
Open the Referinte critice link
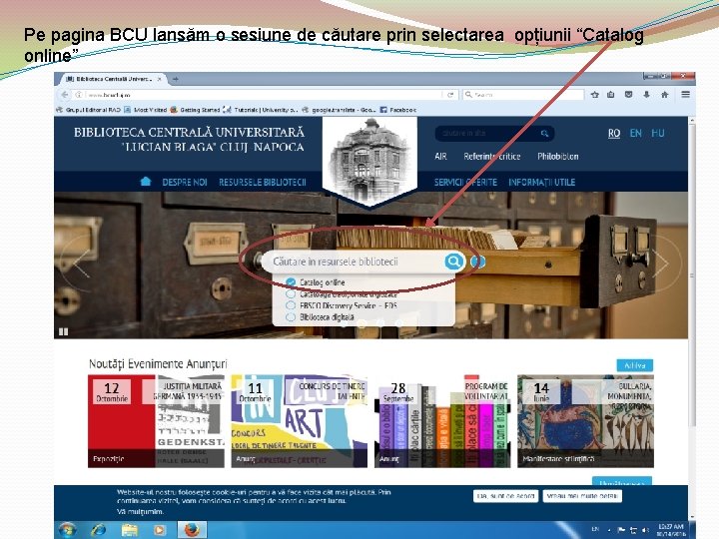(492, 157)
